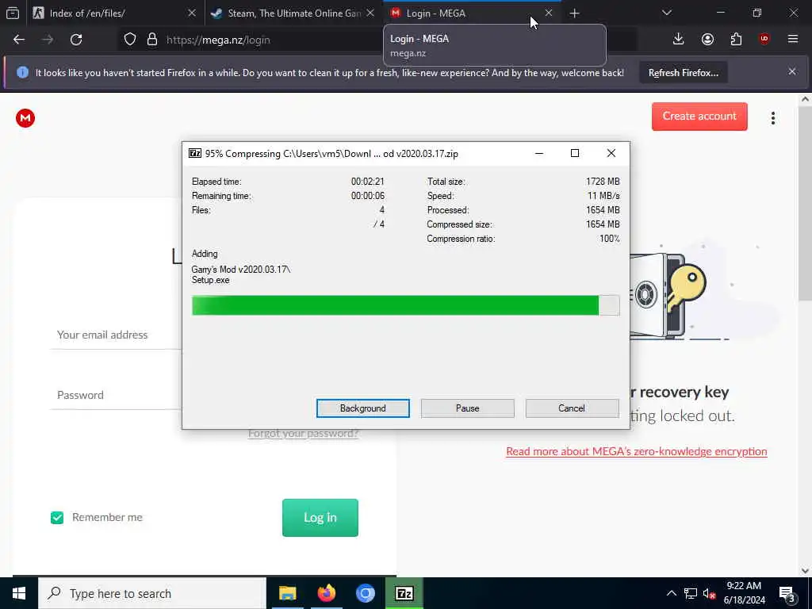Image resolution: width=812 pixels, height=609 pixels.
Task: Click the taskbar clock and date
Action: click(x=744, y=593)
